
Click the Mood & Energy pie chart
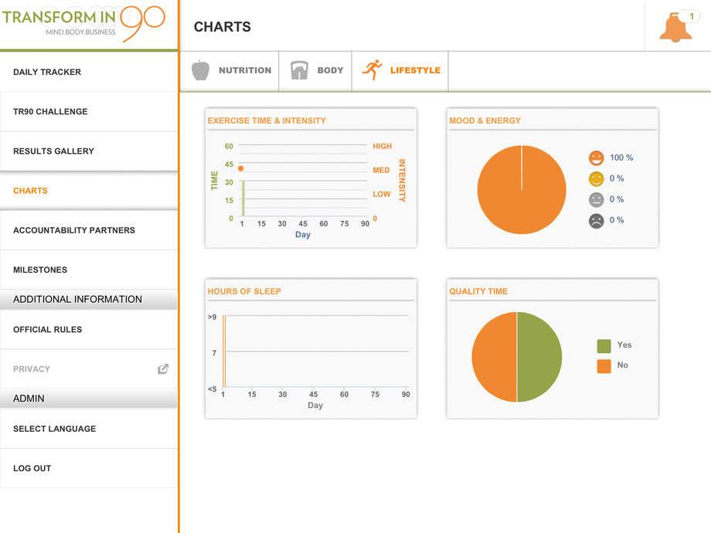[x=522, y=189]
